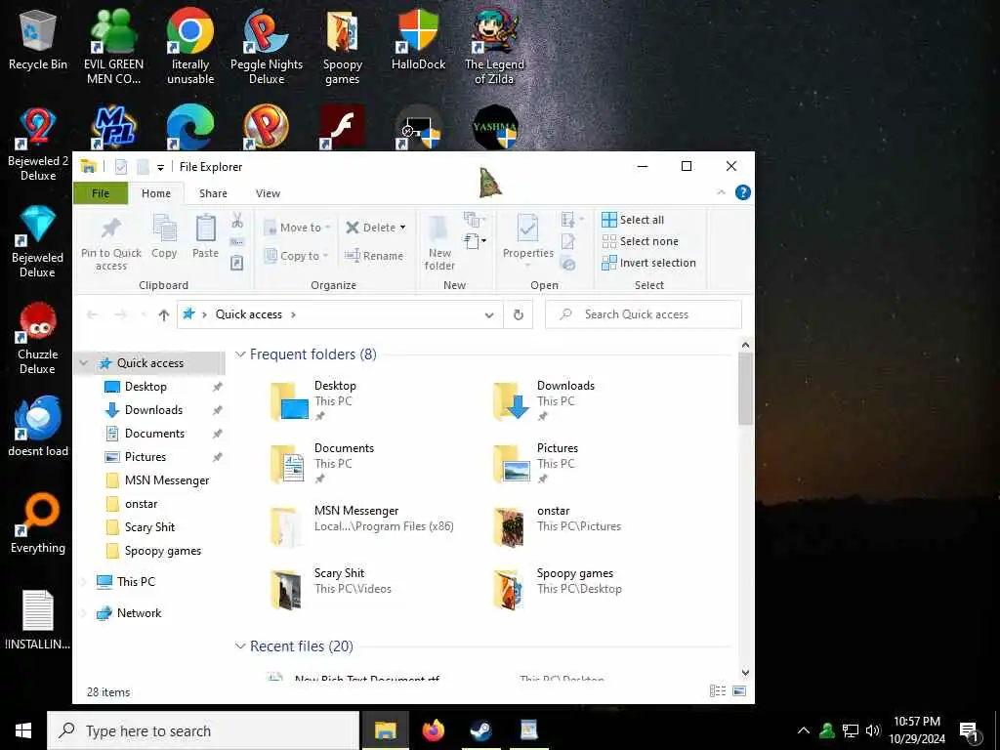This screenshot has height=750, width=1000.
Task: Click the Rename ribbon button
Action: click(374, 256)
